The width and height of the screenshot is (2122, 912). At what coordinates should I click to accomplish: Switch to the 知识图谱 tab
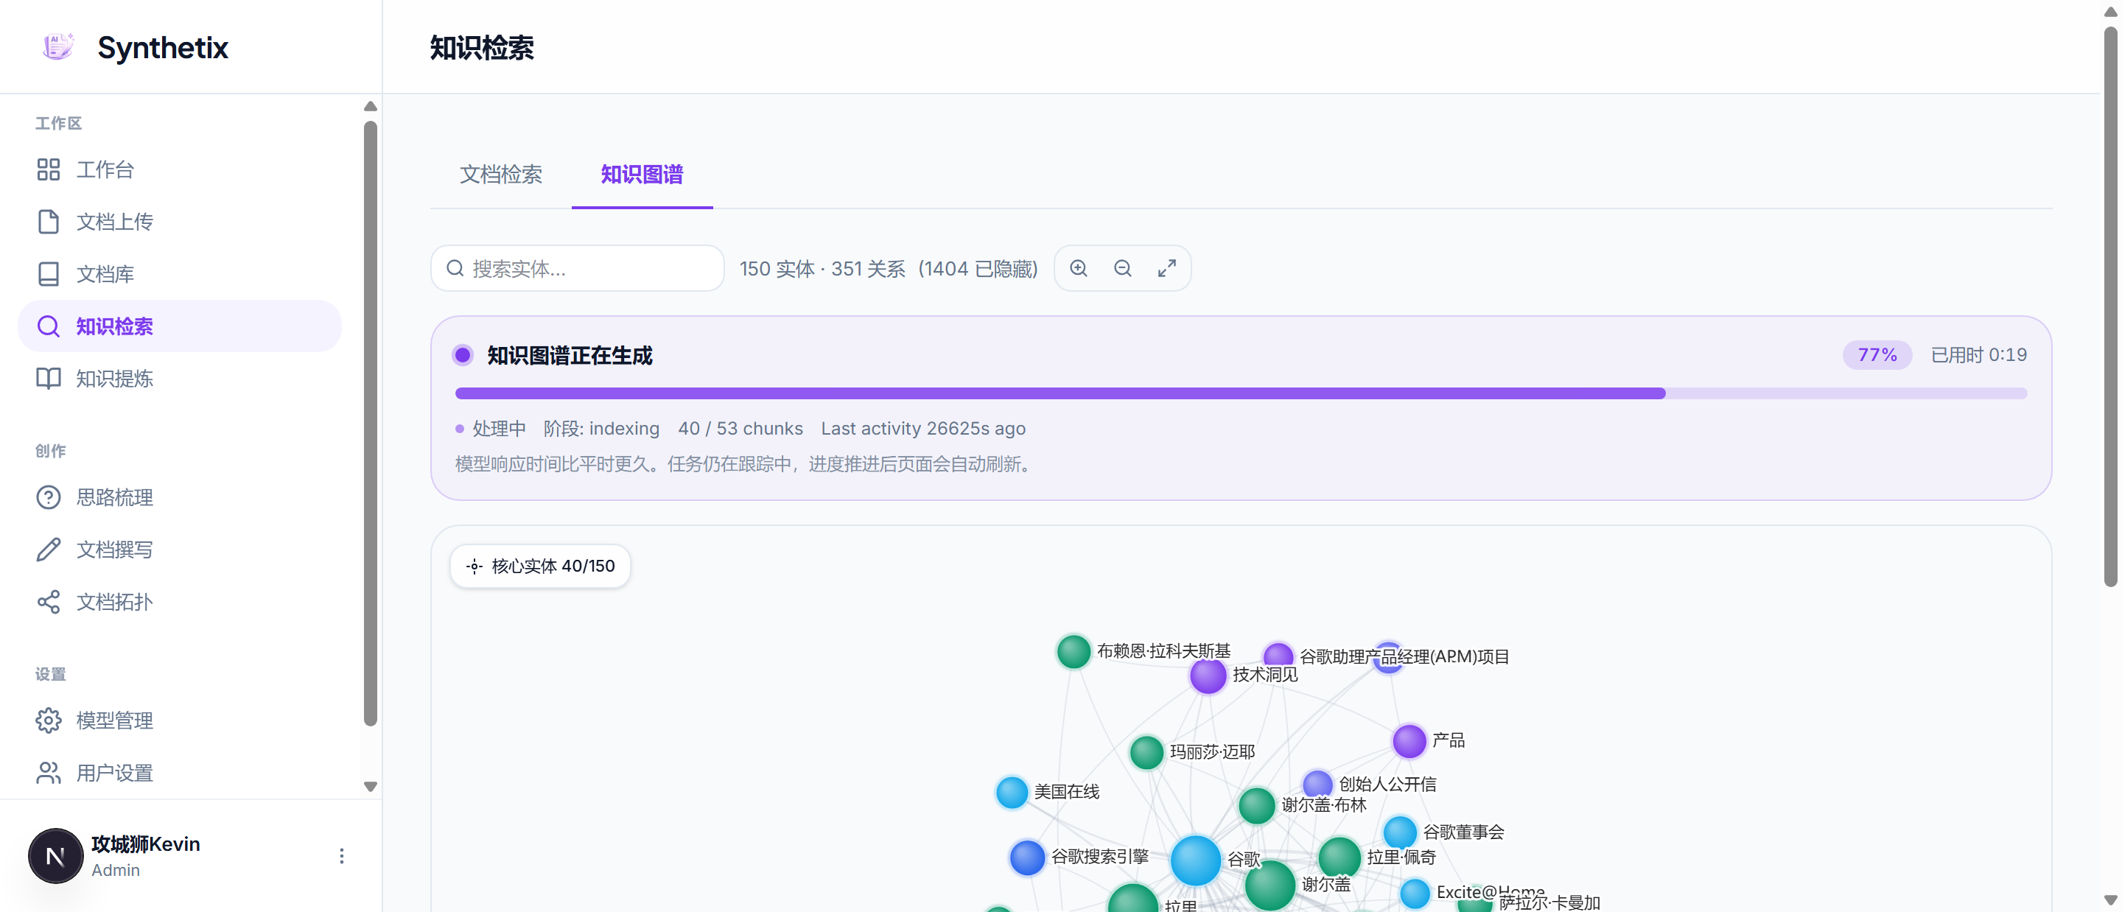click(x=642, y=175)
